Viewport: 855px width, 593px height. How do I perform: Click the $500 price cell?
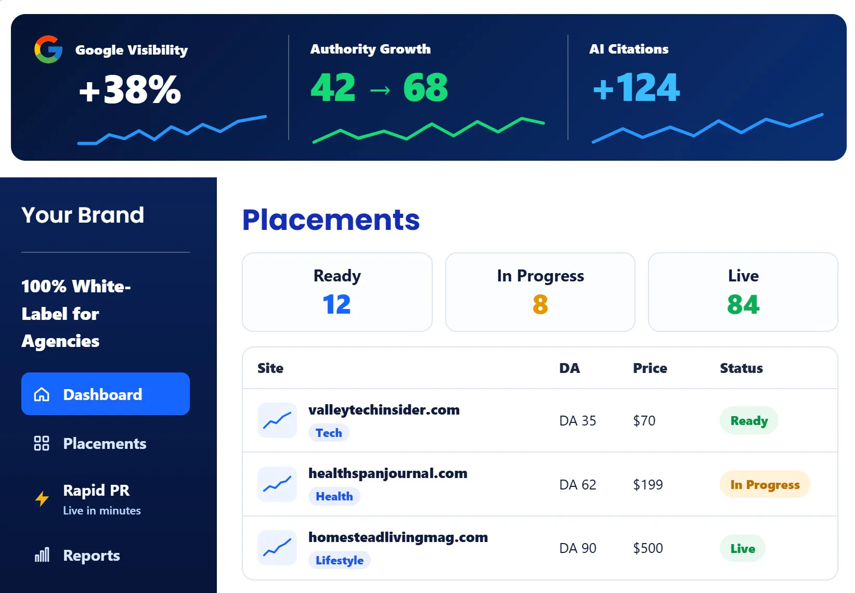(x=648, y=548)
